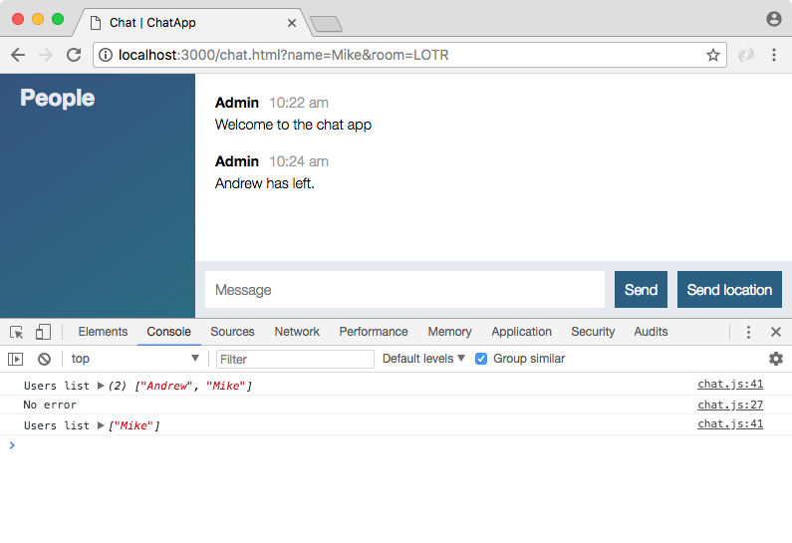Go to the Security tab
This screenshot has width=792, height=543.
click(593, 332)
